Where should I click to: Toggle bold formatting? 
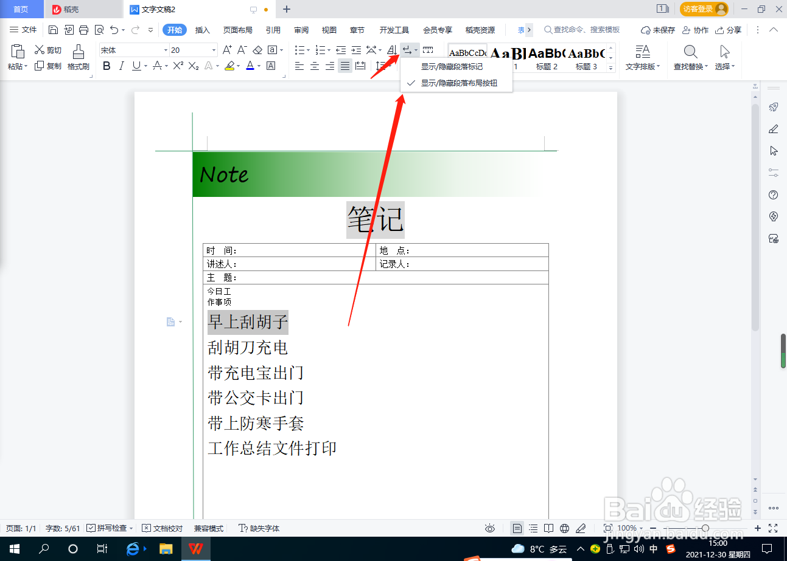point(107,66)
